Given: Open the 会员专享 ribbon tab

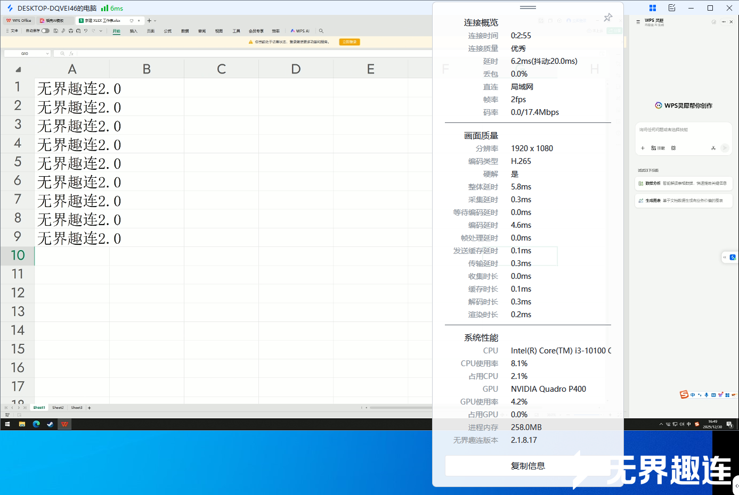Looking at the screenshot, I should [x=256, y=31].
